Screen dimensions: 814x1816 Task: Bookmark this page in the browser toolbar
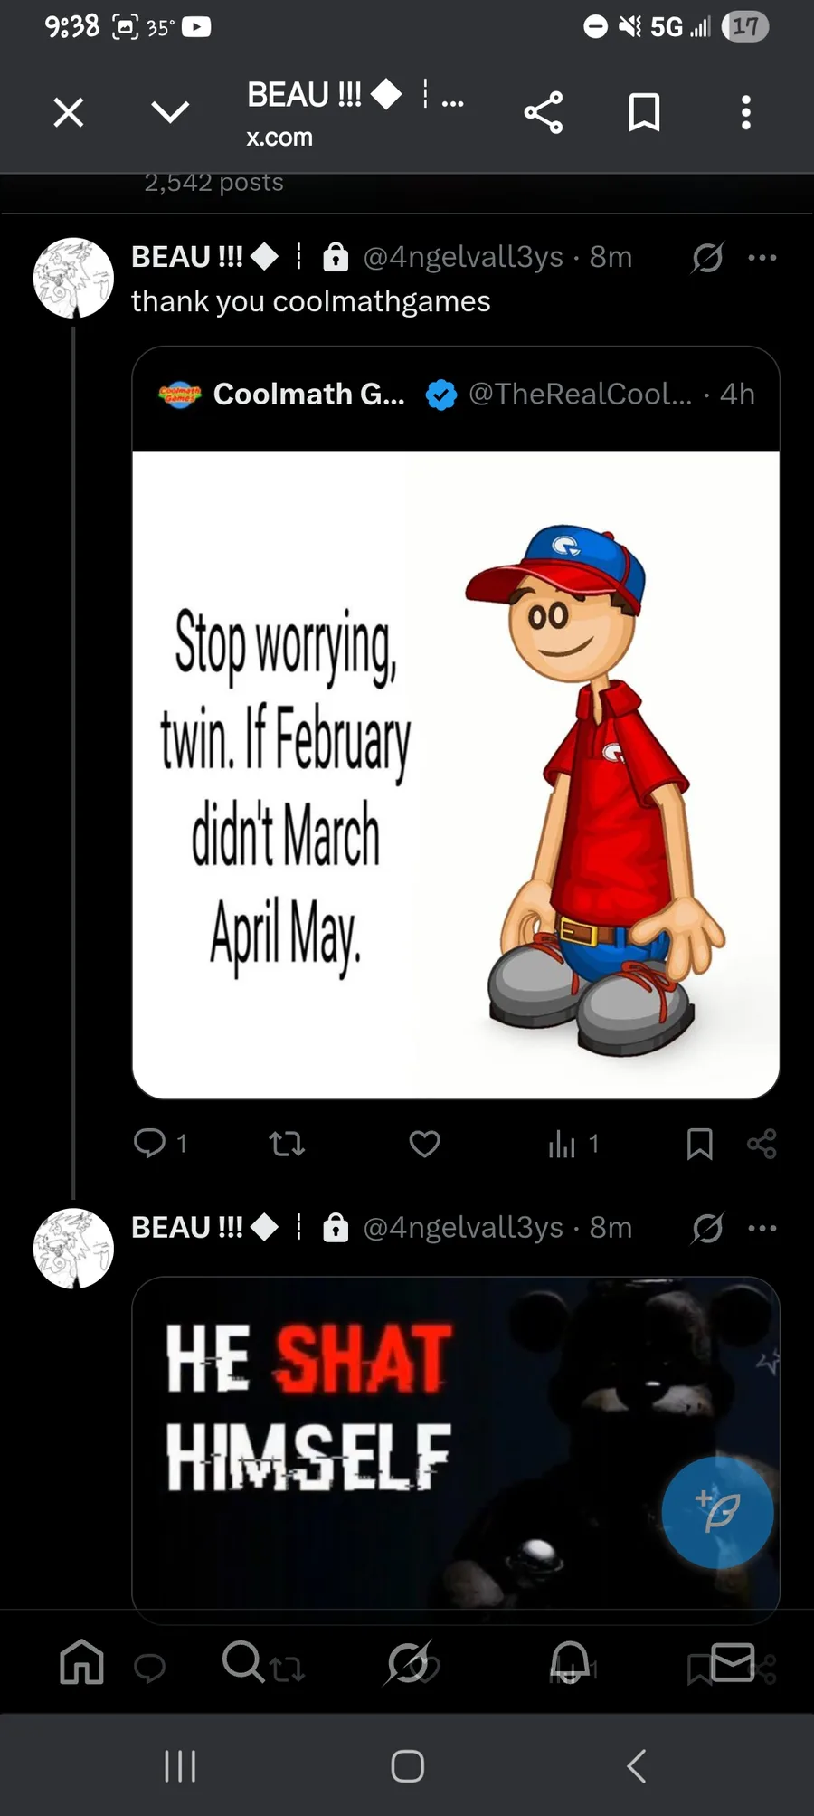(x=644, y=113)
